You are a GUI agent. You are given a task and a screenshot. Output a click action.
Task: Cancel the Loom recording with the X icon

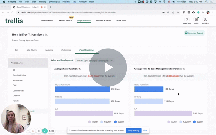33,131
